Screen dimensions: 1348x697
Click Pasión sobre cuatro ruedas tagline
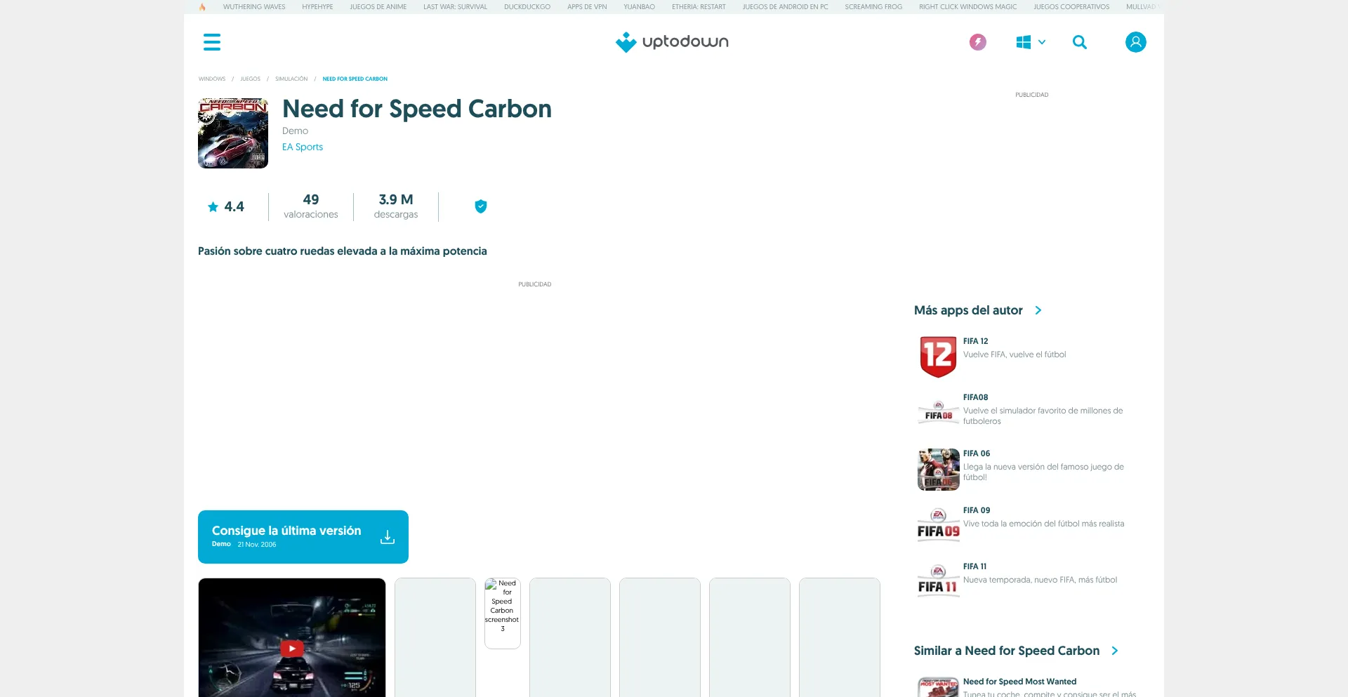(x=343, y=251)
